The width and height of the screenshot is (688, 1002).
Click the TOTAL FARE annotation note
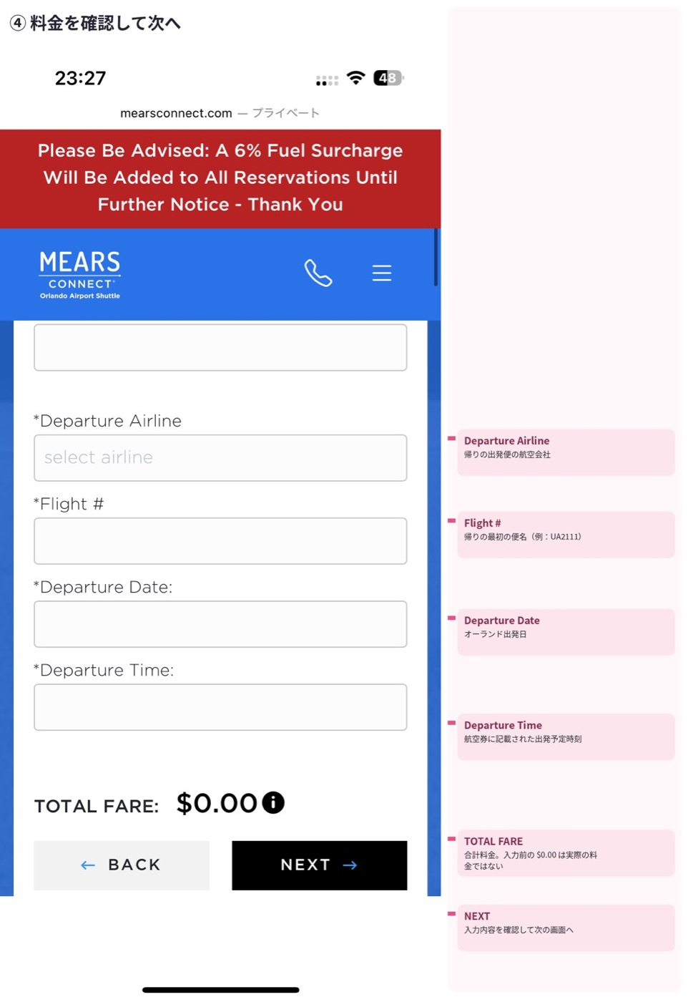click(566, 852)
